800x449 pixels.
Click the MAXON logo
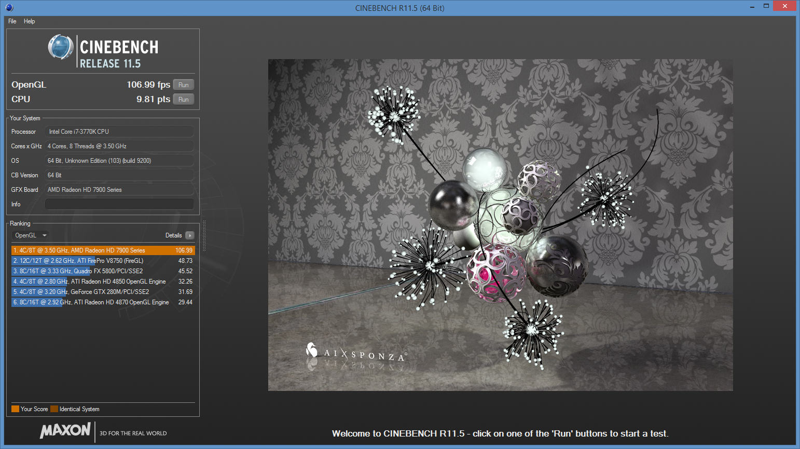pyautogui.click(x=65, y=430)
